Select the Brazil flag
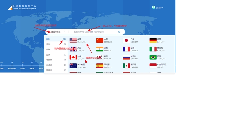The image size is (237, 137). [153, 57]
